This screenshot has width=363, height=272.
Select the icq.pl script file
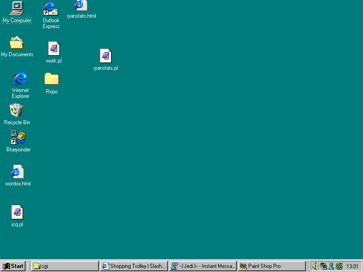pyautogui.click(x=17, y=212)
